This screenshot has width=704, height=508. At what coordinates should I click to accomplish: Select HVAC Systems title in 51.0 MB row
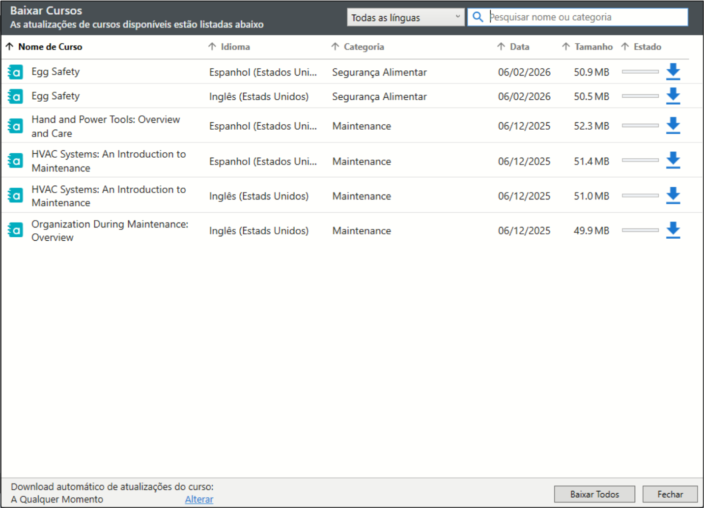point(109,196)
